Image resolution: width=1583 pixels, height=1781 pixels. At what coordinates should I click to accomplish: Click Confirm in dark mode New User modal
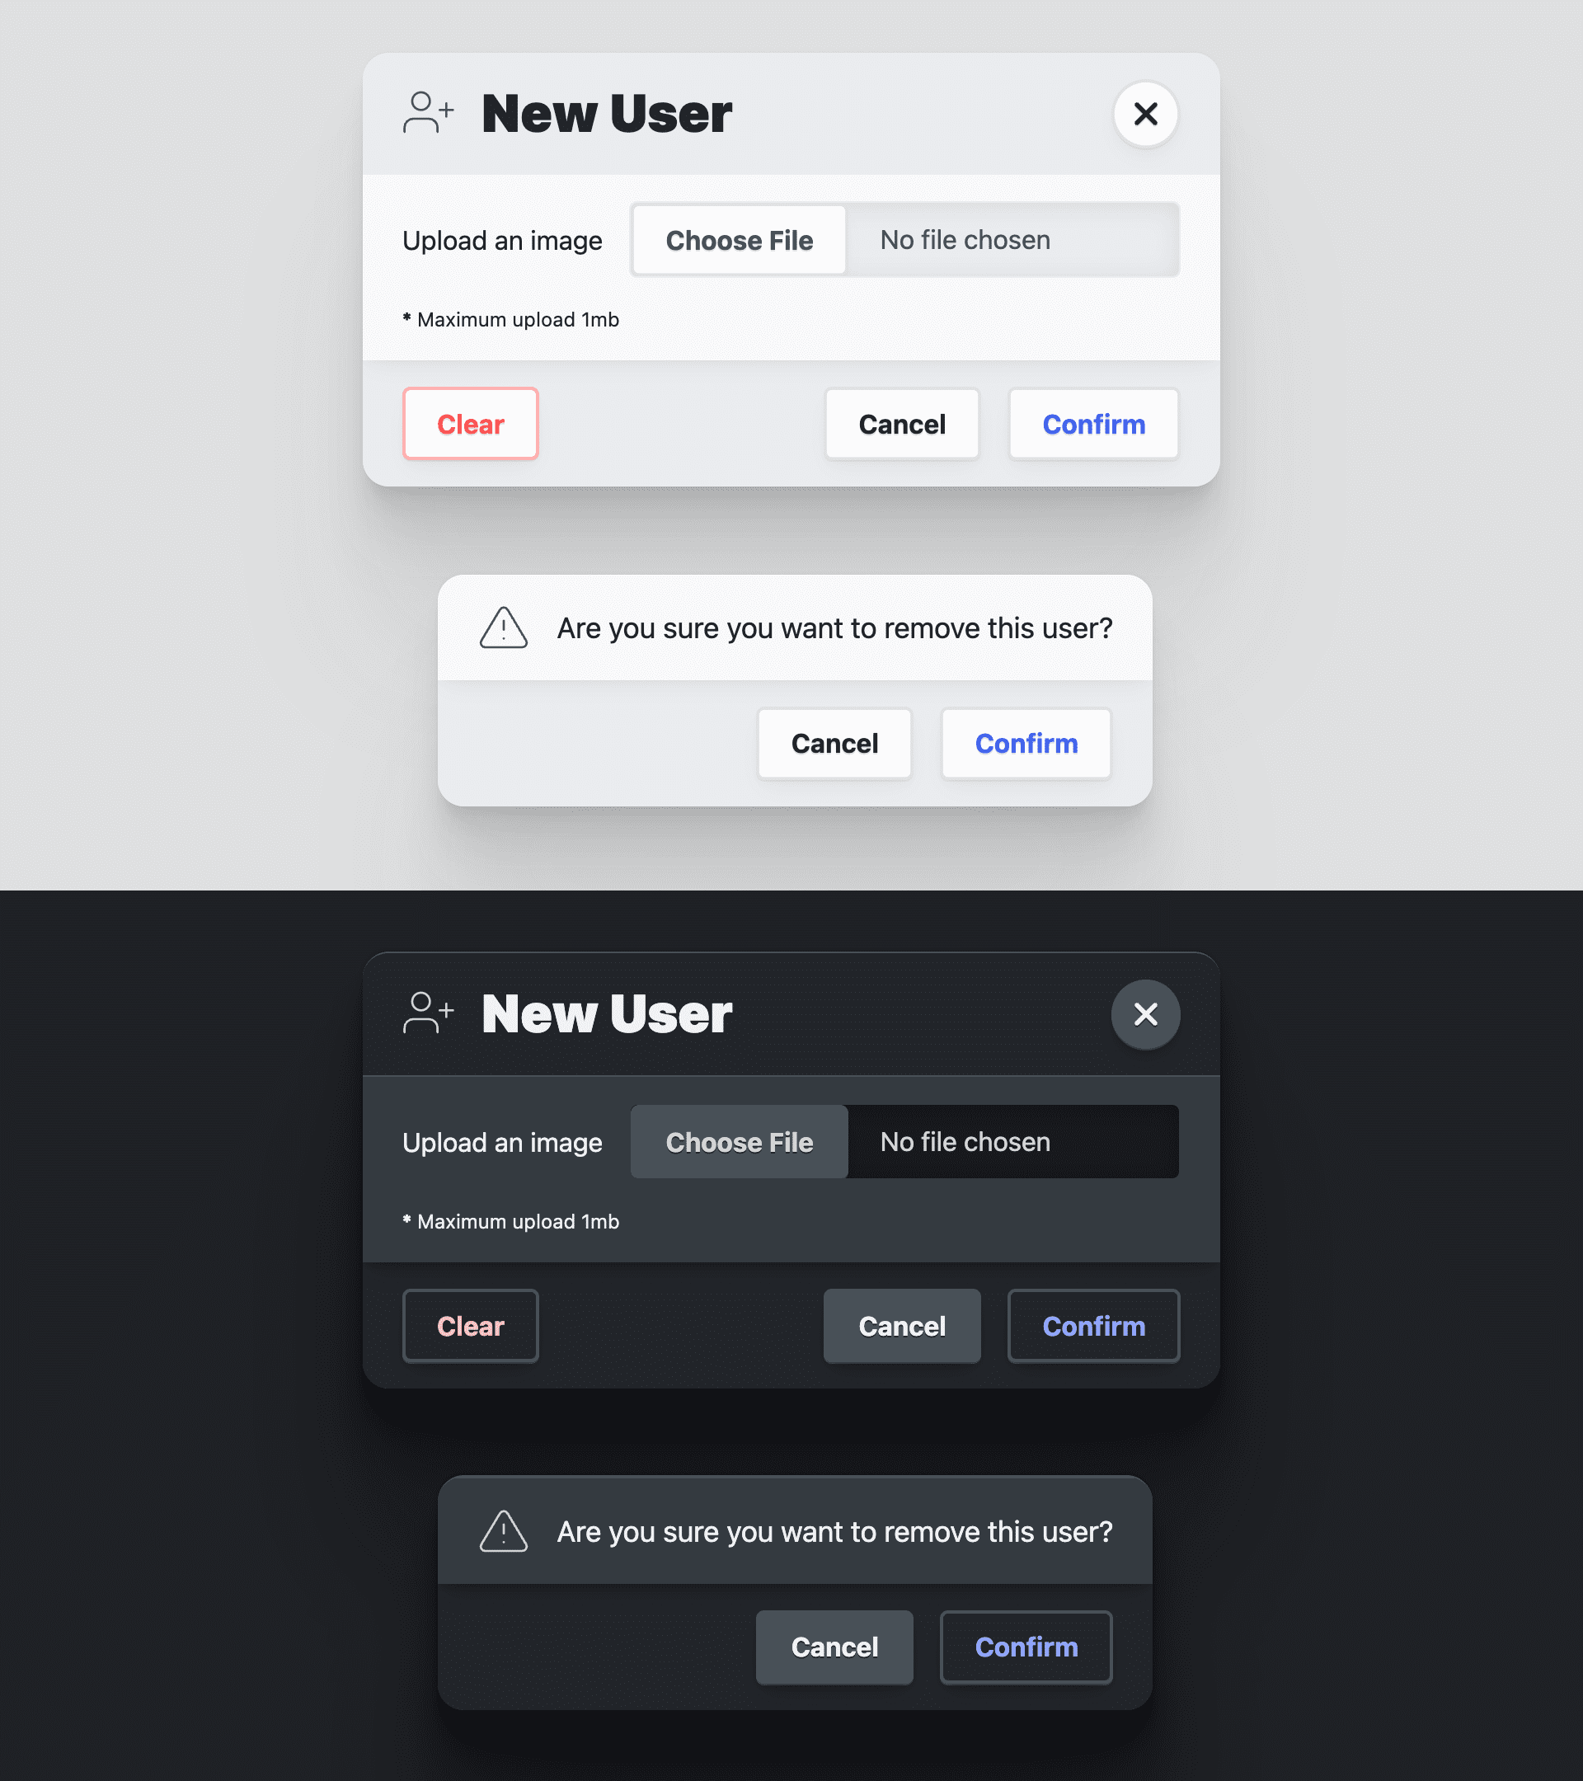pos(1094,1326)
